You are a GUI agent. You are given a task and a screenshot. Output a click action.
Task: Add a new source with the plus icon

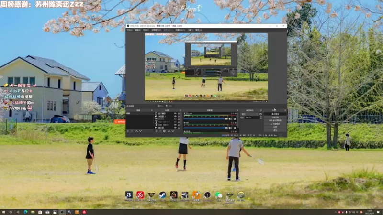pyautogui.click(x=157, y=131)
